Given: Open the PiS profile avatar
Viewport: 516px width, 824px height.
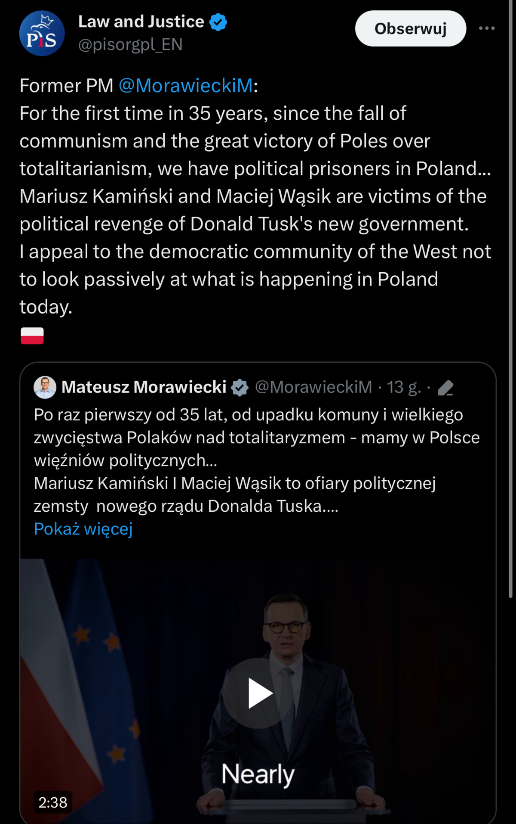Looking at the screenshot, I should coord(42,33).
